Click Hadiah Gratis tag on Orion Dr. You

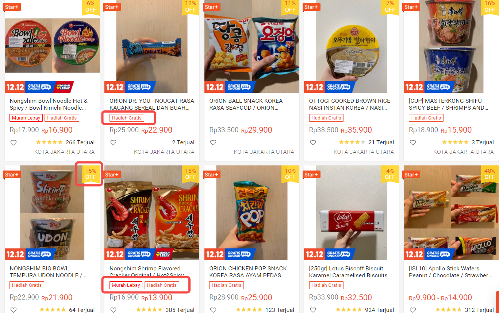[x=127, y=118]
